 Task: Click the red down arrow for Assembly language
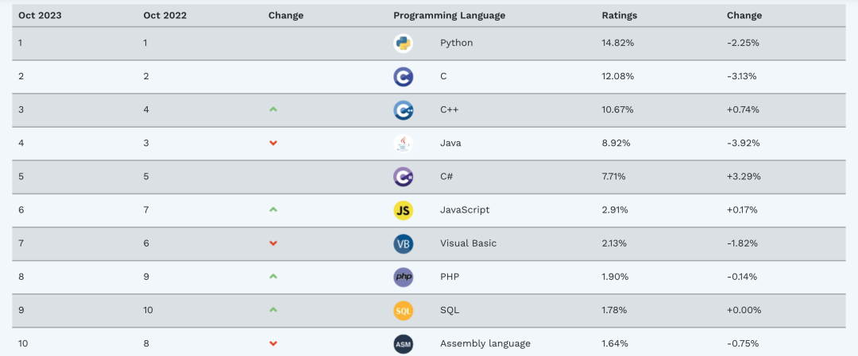click(273, 344)
